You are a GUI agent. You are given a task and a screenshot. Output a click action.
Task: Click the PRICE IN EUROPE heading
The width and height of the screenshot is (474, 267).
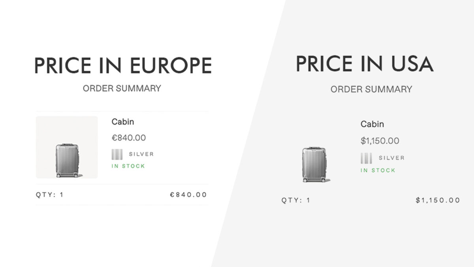123,65
